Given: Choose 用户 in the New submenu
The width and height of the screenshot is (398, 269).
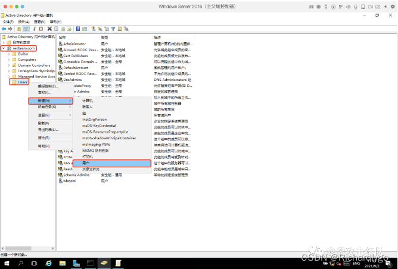Looking at the screenshot, I should pos(112,163).
